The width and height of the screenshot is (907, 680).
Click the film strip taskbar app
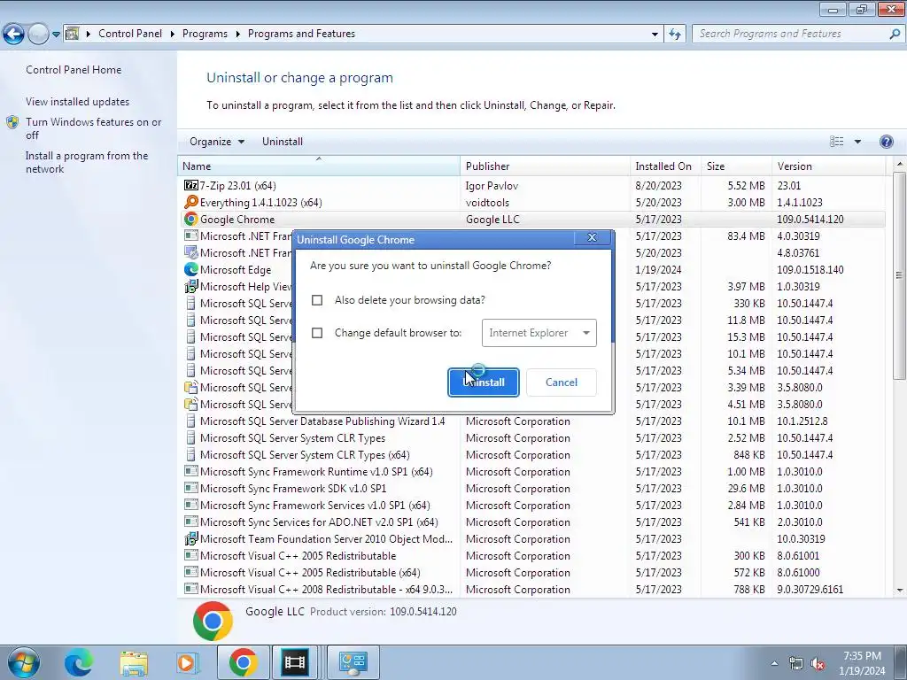point(294,662)
